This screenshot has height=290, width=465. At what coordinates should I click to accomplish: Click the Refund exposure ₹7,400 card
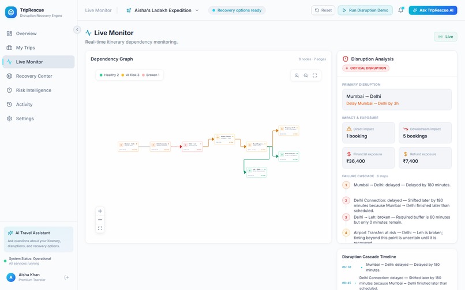(x=425, y=158)
